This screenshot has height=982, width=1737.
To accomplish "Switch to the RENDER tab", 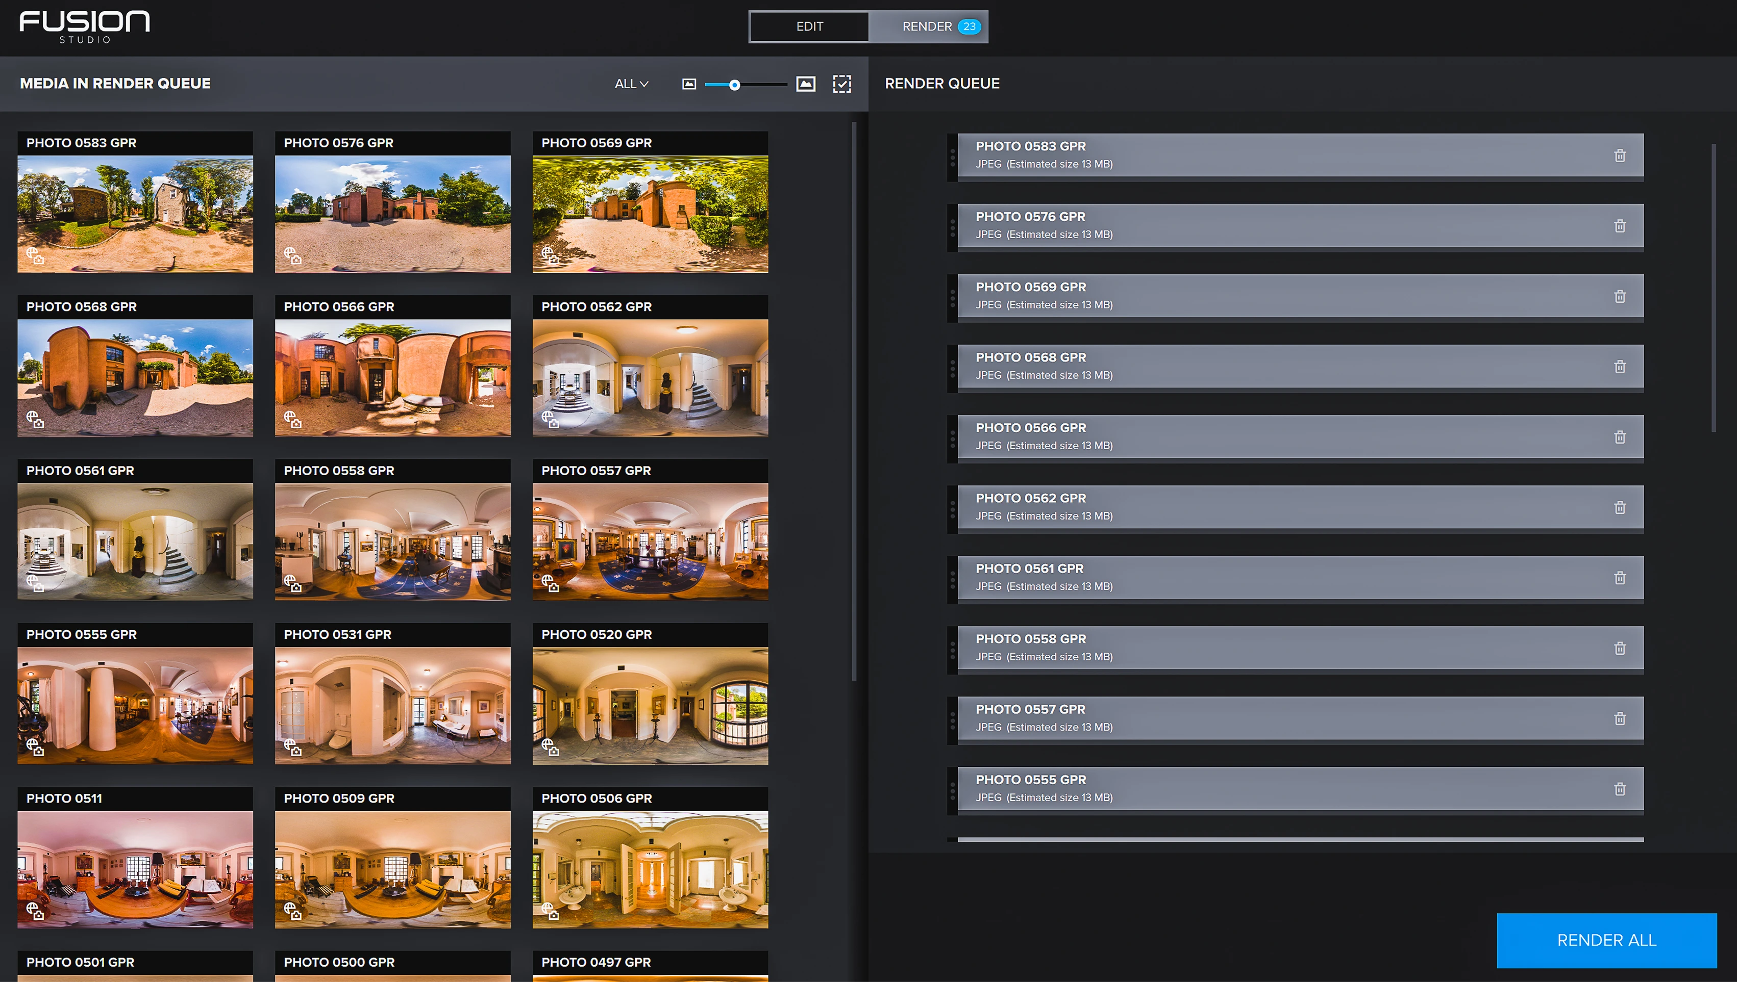I will [929, 27].
